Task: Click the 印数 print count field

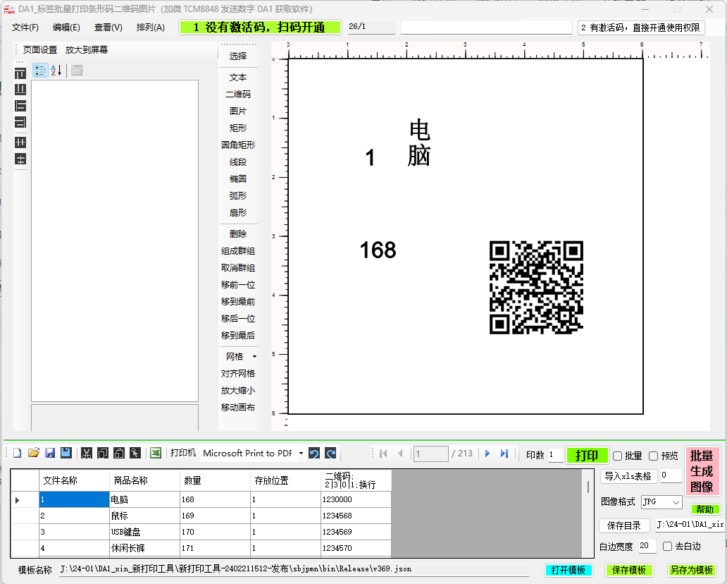Action: [555, 455]
